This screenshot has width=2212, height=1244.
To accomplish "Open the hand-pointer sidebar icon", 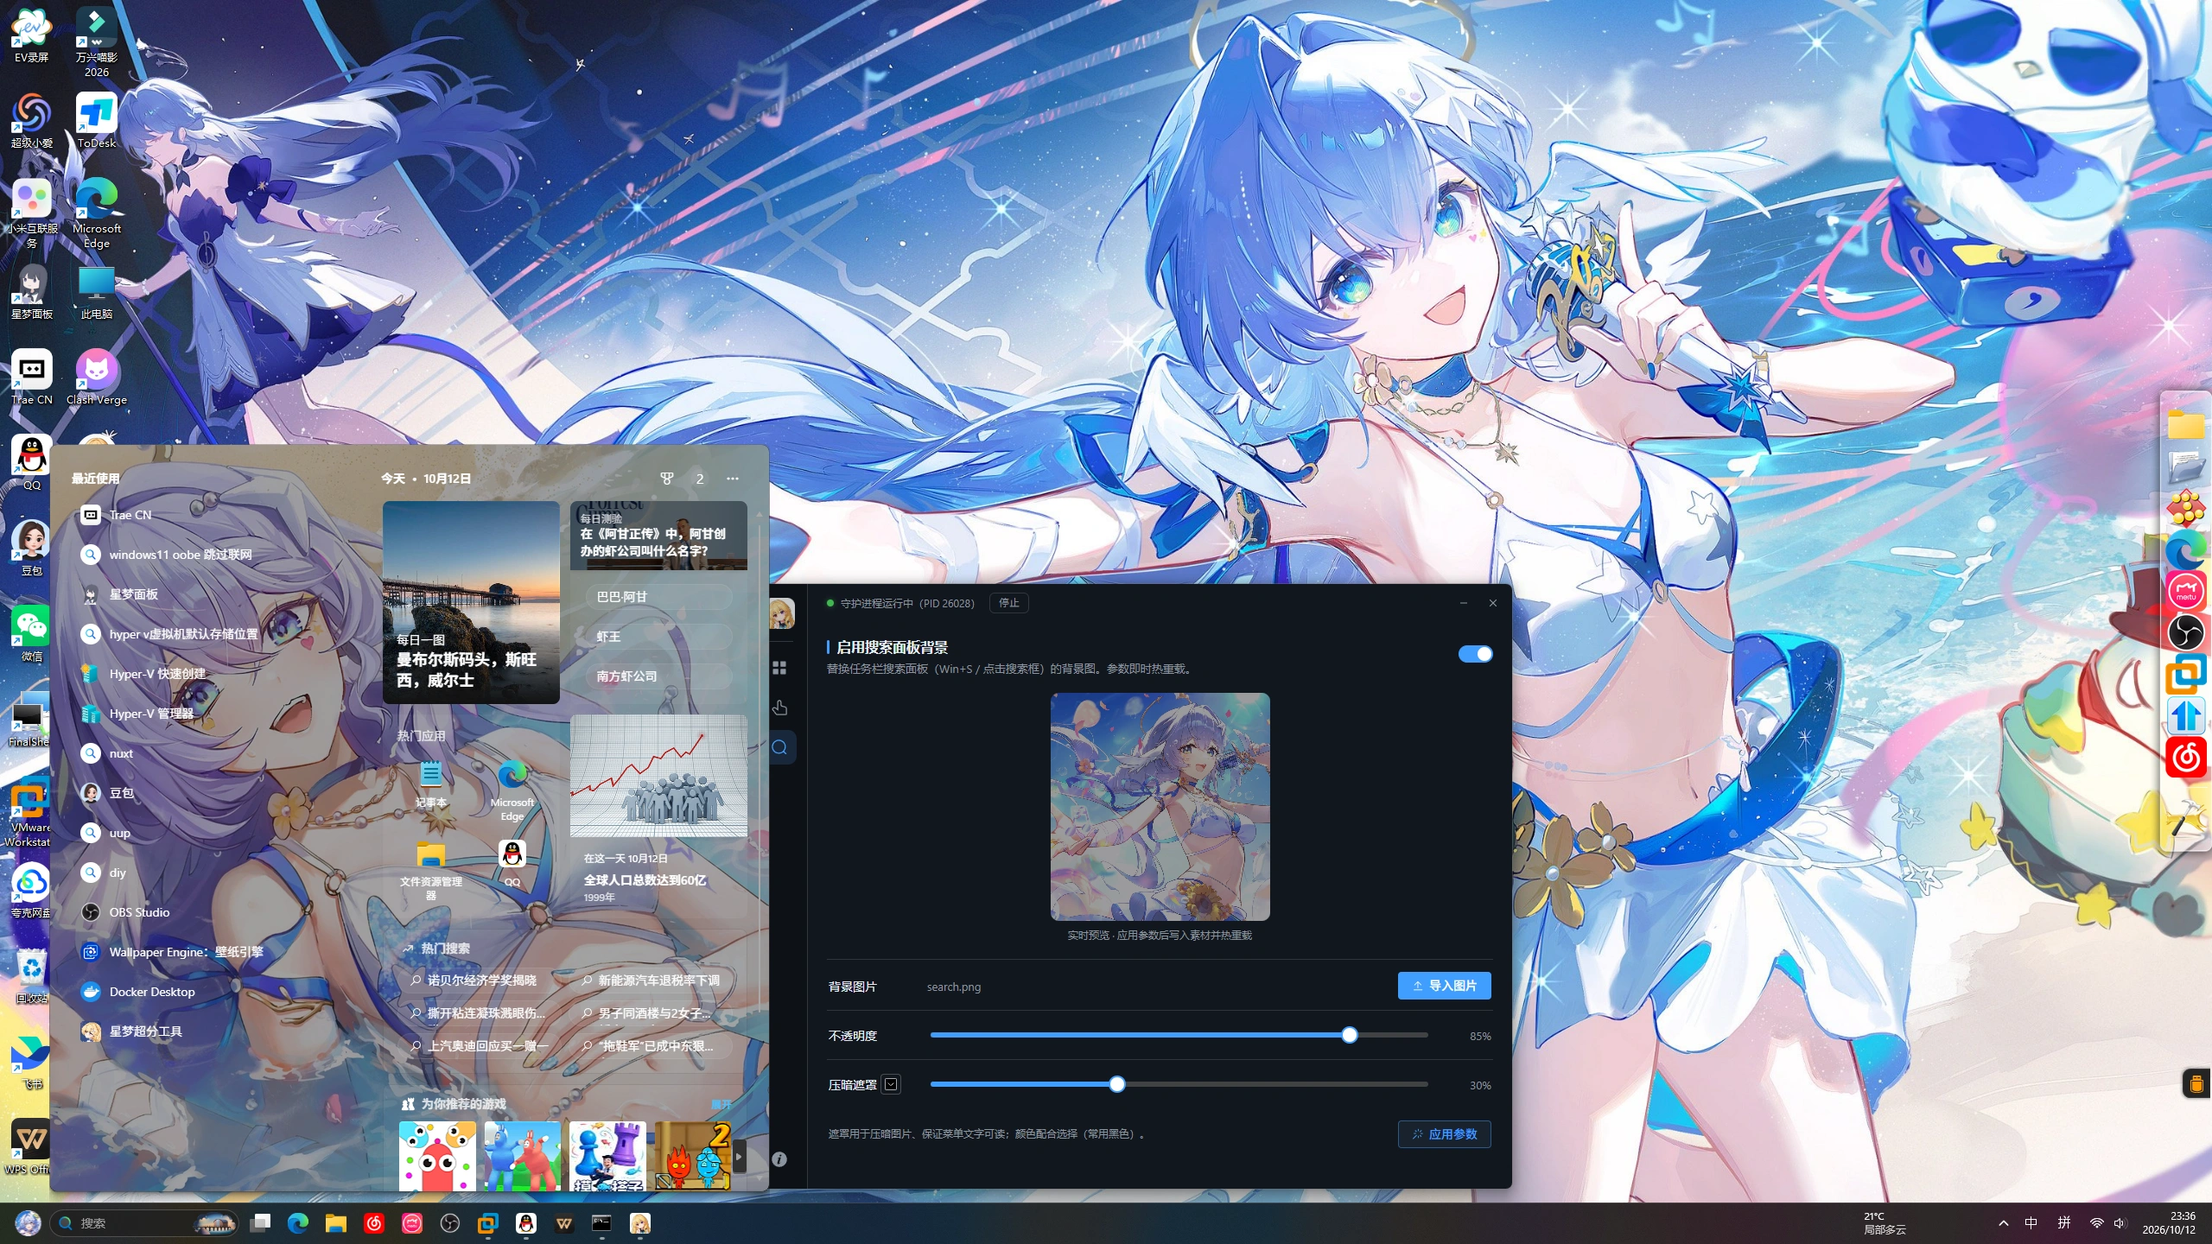I will click(779, 708).
